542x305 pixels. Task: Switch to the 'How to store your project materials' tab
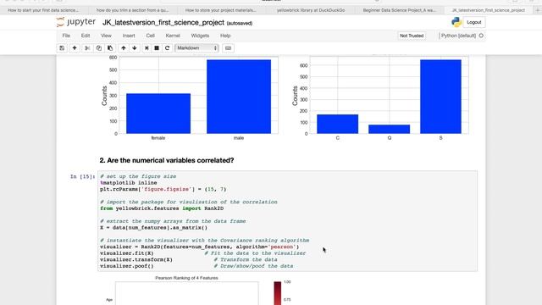221,10
